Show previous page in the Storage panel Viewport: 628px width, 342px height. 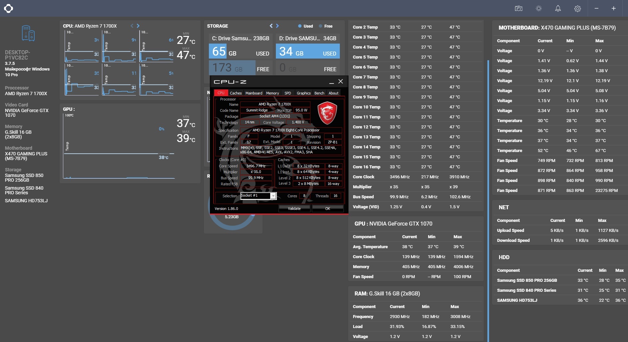click(x=271, y=26)
